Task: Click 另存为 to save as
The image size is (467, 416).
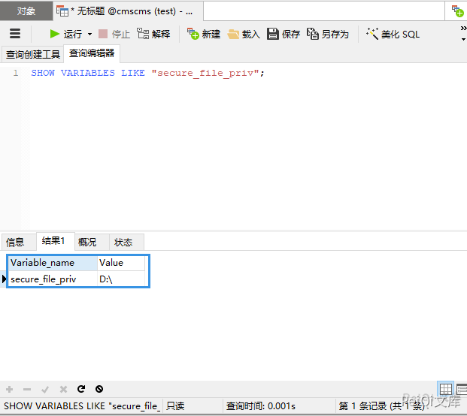Action: point(328,34)
